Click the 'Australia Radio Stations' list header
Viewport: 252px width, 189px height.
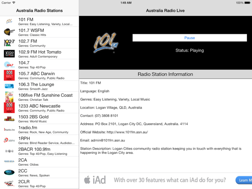39,10
